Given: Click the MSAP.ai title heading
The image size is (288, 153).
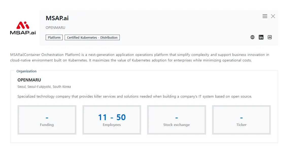Looking at the screenshot, I should click(x=57, y=18).
